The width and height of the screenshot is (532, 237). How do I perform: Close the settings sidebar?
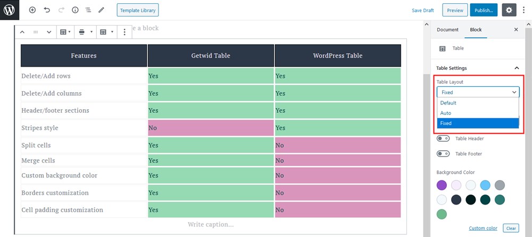pyautogui.click(x=516, y=29)
